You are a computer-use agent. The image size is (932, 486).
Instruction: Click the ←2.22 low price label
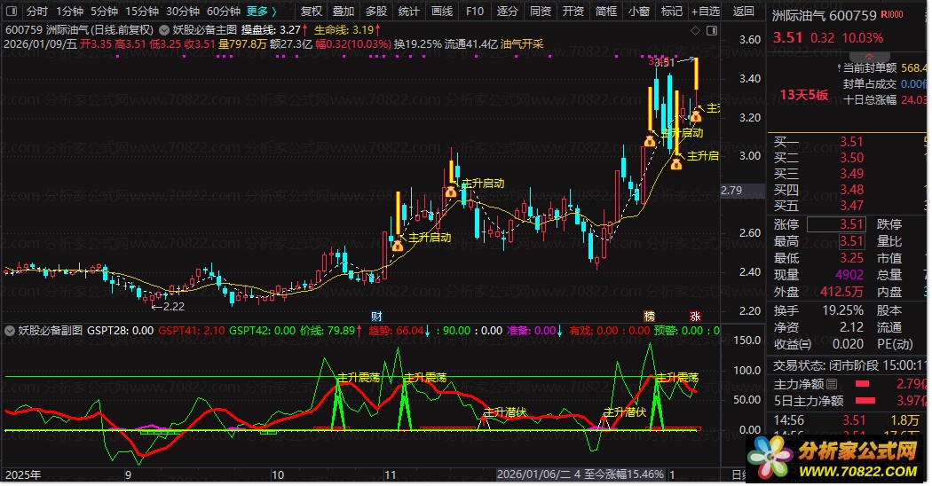[168, 307]
